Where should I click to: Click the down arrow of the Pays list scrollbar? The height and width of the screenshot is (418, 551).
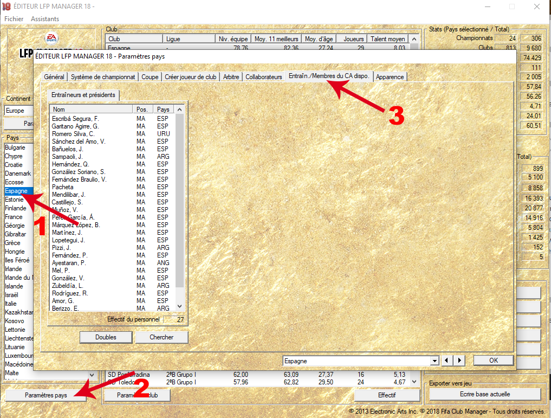click(92, 375)
